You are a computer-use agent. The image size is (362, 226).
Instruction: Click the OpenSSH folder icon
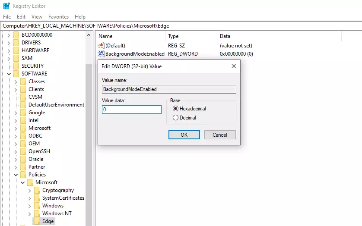(x=23, y=151)
